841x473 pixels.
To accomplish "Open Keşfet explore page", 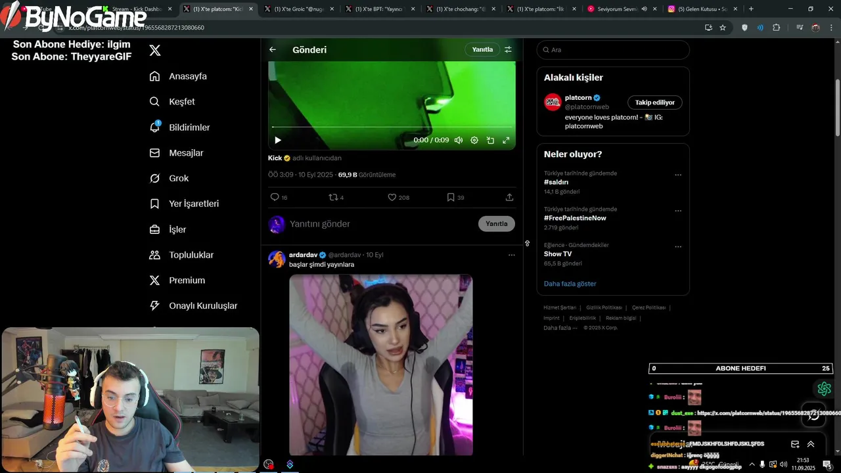I will 172,102.
